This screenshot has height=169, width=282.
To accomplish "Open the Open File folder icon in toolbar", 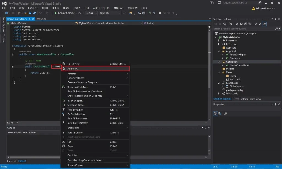I will (26, 13).
